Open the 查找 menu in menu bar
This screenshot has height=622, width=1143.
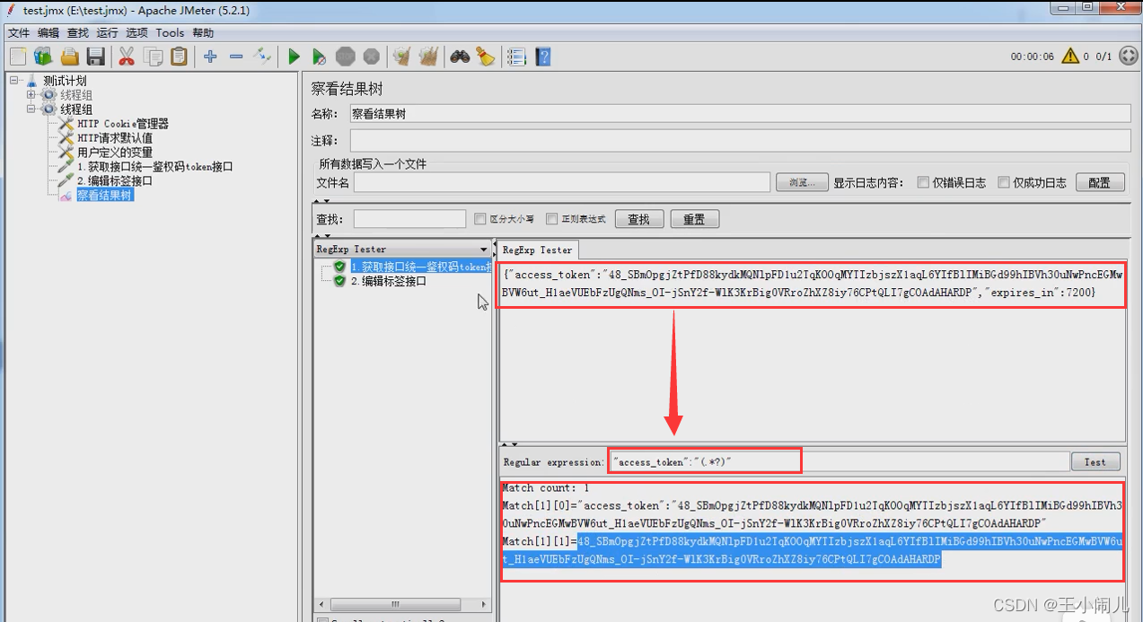coord(78,32)
